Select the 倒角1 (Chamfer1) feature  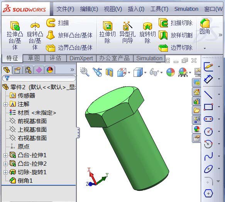(x=21, y=181)
